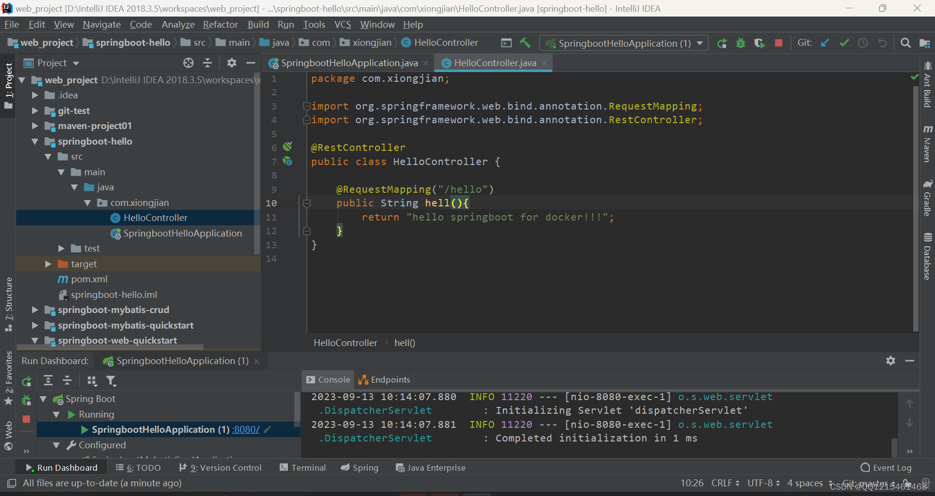Expand the git-test module
Screen dimensions: 935x496
click(35, 111)
